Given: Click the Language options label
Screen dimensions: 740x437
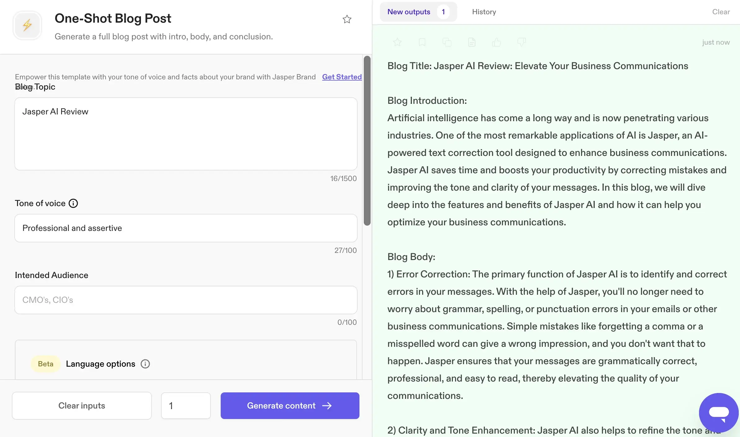Looking at the screenshot, I should 101,364.
